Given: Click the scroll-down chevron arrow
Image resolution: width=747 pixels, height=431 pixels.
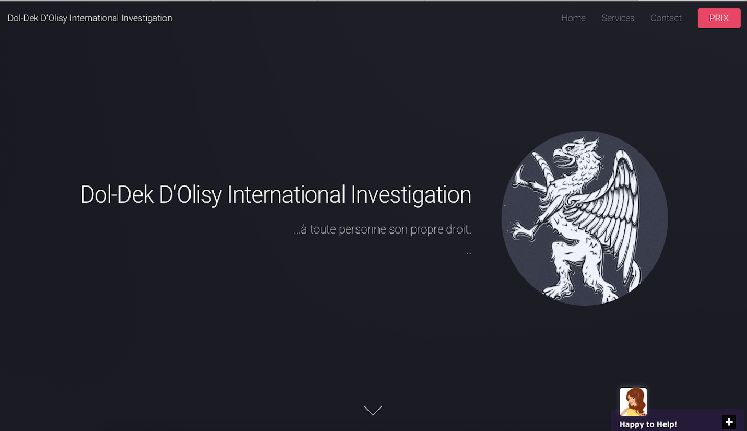Looking at the screenshot, I should [373, 411].
